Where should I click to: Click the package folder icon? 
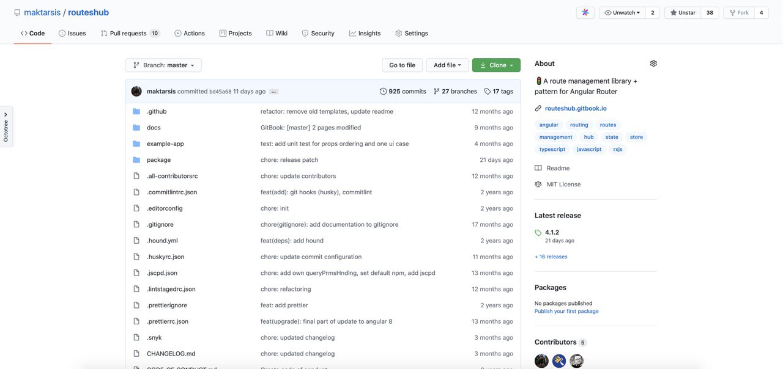[x=136, y=160]
